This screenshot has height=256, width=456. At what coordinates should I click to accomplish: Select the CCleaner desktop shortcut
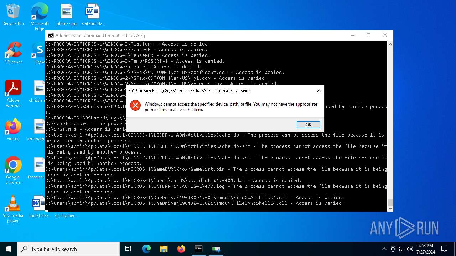point(13,53)
